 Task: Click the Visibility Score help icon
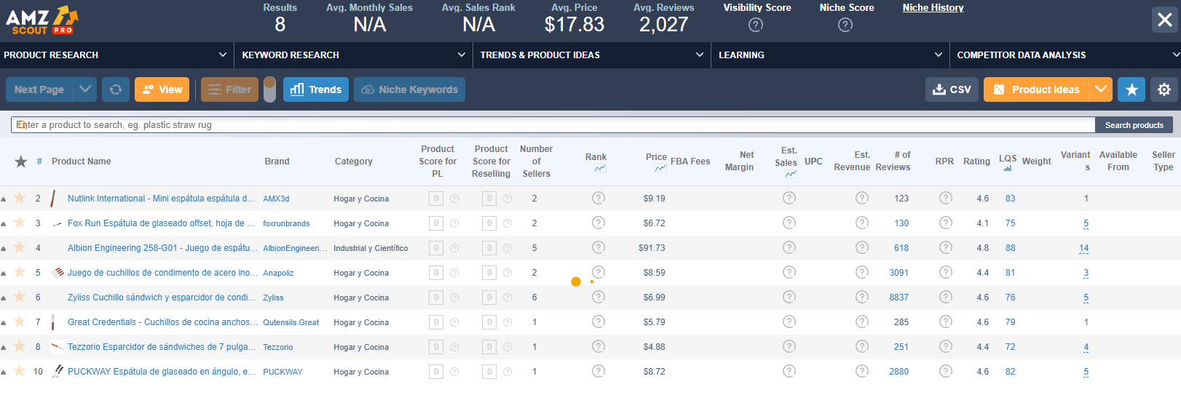(x=756, y=25)
